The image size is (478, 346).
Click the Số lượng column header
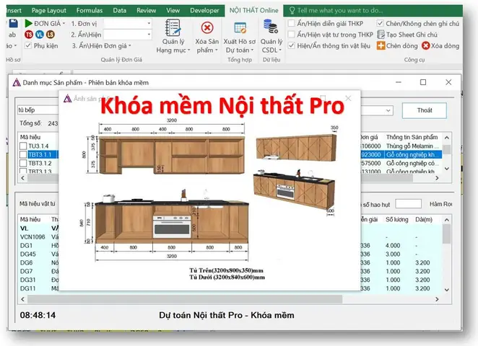(396, 219)
